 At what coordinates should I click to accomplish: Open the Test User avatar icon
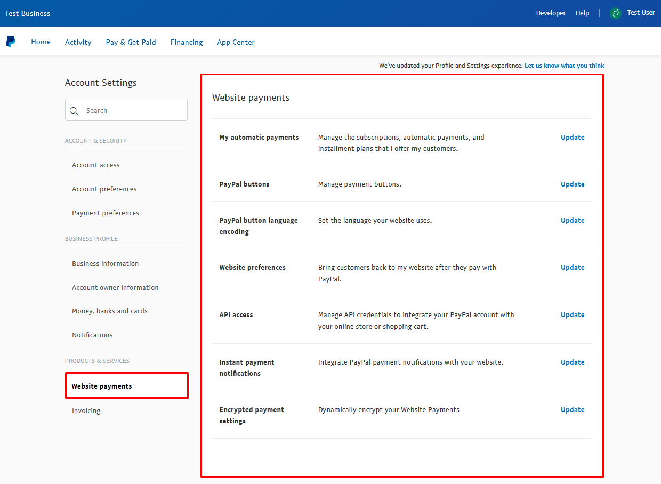click(x=616, y=13)
